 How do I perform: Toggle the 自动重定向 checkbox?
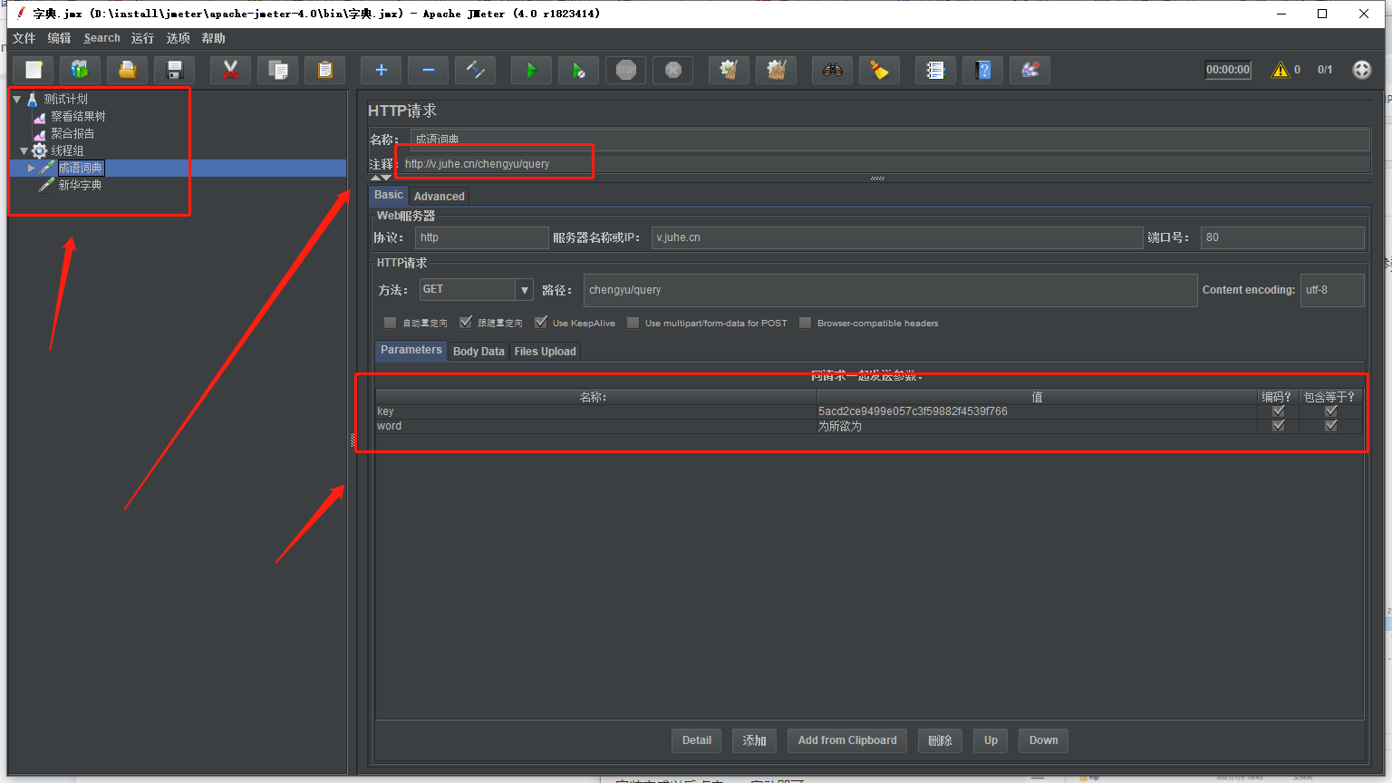click(390, 323)
